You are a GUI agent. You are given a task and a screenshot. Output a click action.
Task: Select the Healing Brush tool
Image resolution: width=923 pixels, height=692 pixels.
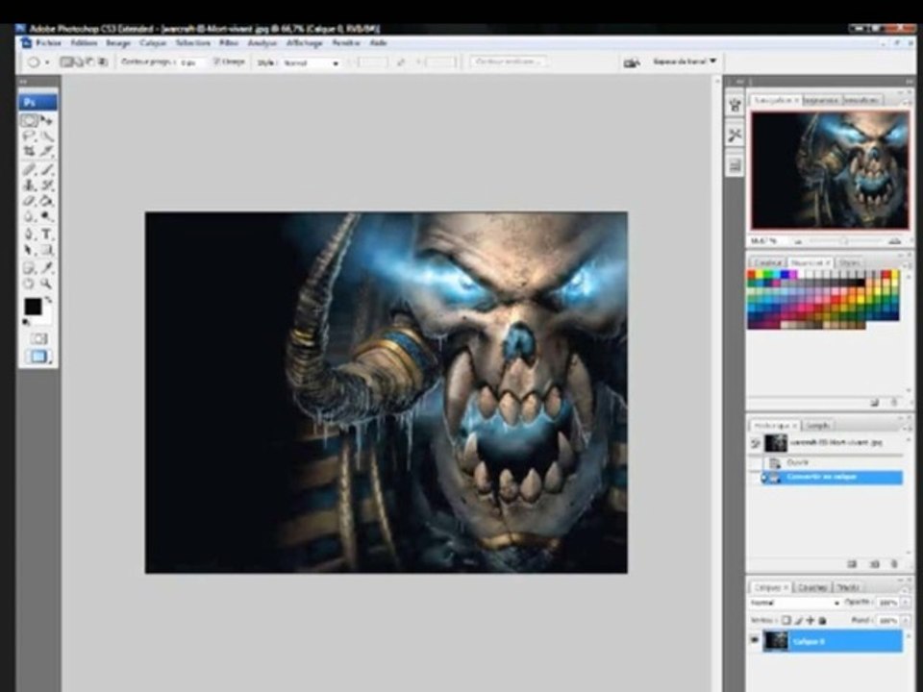click(x=30, y=169)
